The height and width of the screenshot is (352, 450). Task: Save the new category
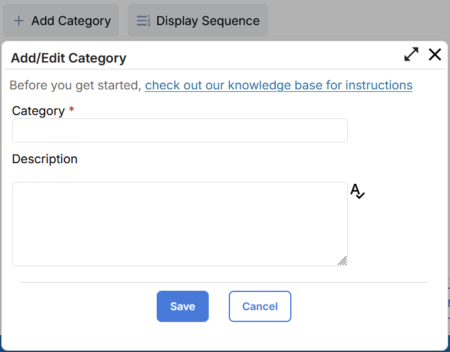(x=182, y=306)
